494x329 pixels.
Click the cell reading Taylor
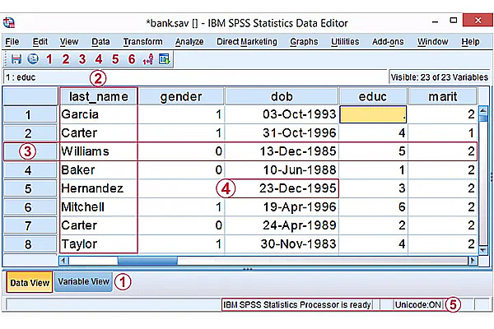click(99, 244)
